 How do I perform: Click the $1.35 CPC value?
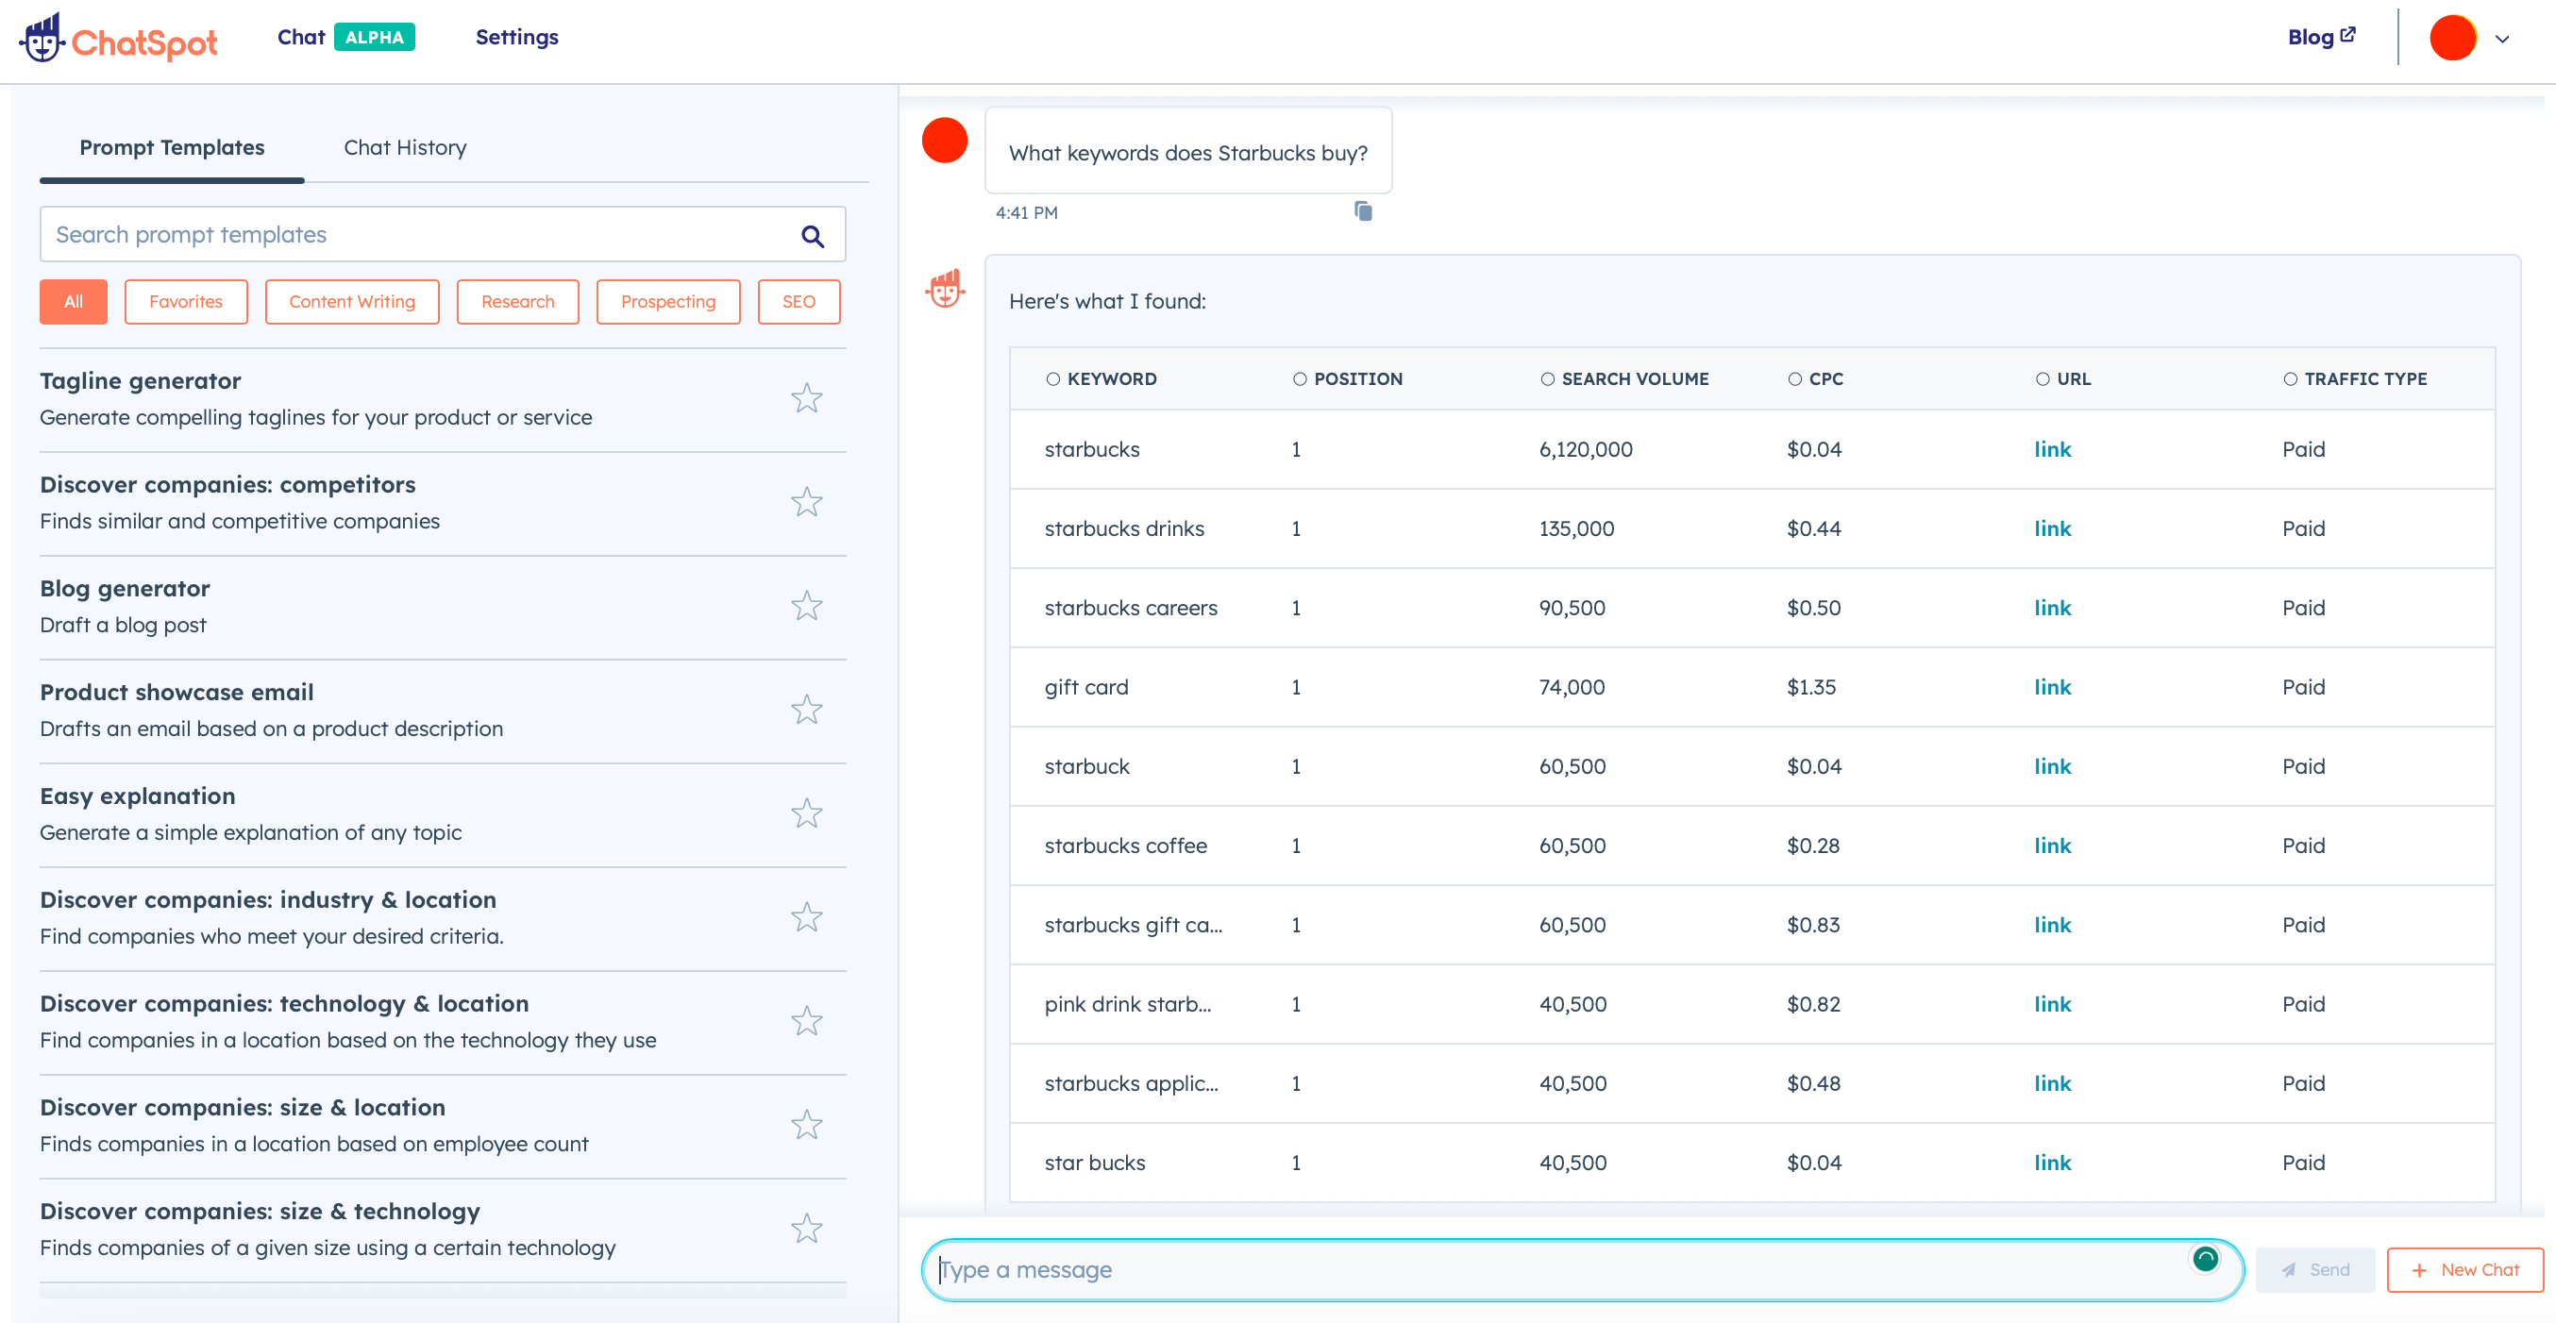1811,687
